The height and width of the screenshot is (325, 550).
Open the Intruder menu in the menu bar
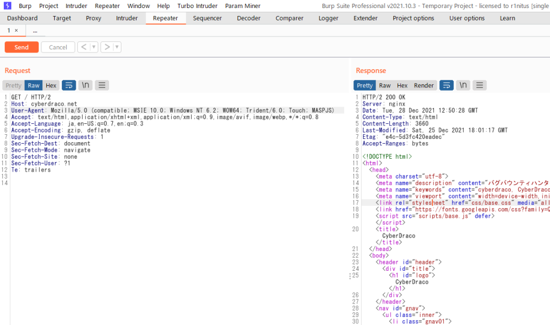click(76, 6)
